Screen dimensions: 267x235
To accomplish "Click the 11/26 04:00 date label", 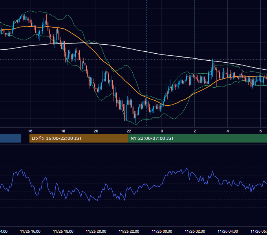I will click(x=228, y=231).
